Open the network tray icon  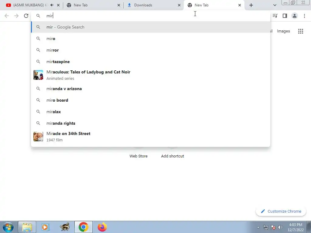coord(265,227)
